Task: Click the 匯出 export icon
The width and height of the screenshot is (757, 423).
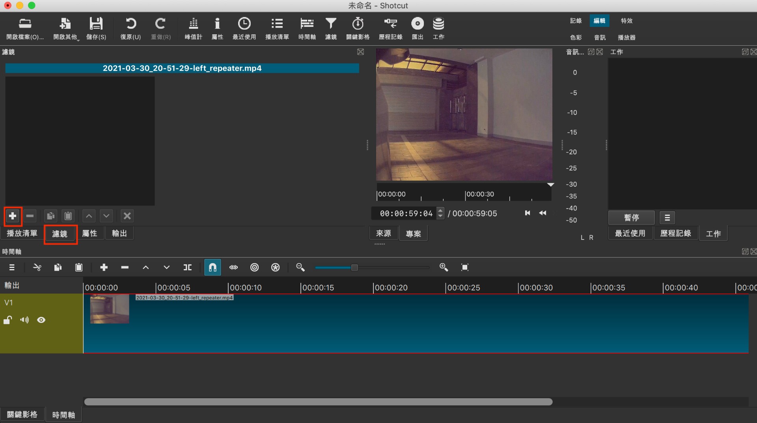Action: coord(417,28)
